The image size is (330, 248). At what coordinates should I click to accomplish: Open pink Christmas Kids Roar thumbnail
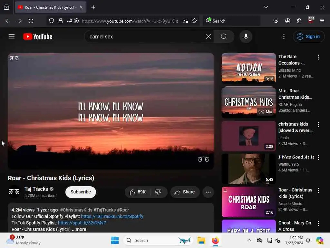(x=248, y=201)
